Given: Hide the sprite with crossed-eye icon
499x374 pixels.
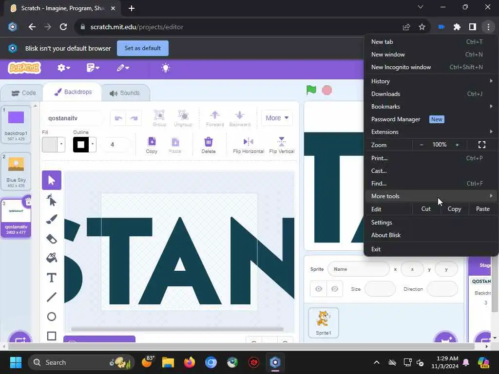Looking at the screenshot, I should pyautogui.click(x=334, y=289).
